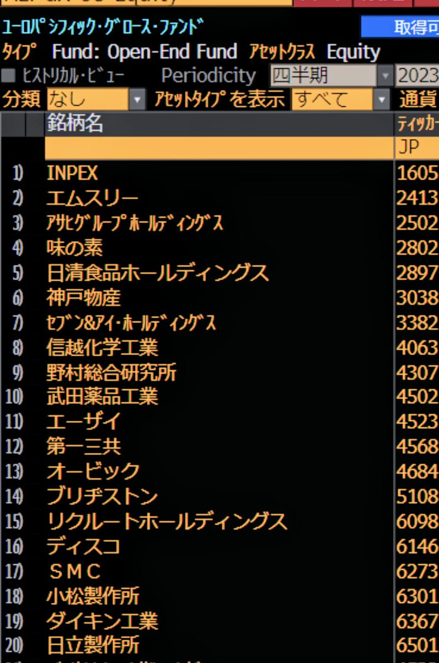Screen dimensions: 439x663
Task: Click ticker 4307 cell
Action: (417, 372)
